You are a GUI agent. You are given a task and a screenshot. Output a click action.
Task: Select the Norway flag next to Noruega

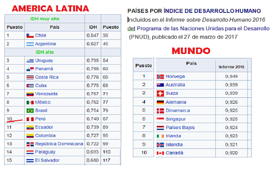160,77
